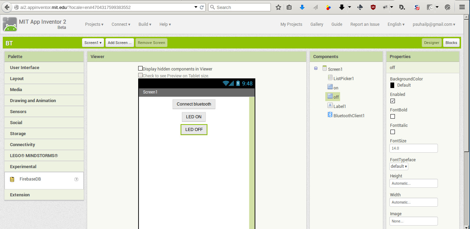Click the Width Automatic field
Screen dimensions: 470x229
[413, 202]
